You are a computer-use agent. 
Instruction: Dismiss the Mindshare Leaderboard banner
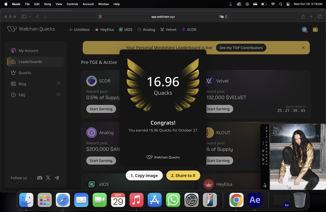303,48
